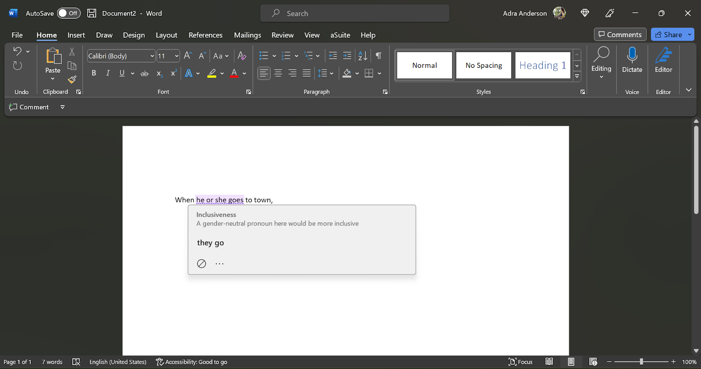
Task: Click the pen Coming Soon icon in title bar
Action: point(609,13)
